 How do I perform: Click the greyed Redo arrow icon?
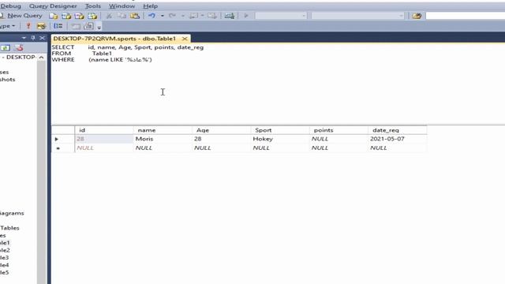pyautogui.click(x=172, y=16)
